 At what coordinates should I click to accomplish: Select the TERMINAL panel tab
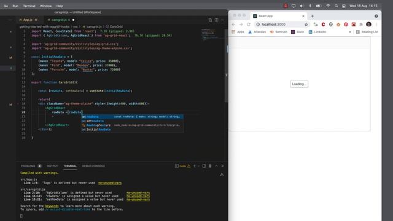point(70,166)
